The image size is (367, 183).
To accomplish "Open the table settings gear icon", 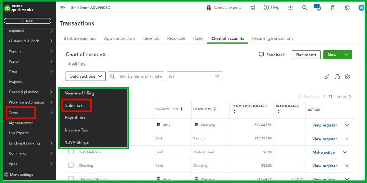I will click(348, 76).
